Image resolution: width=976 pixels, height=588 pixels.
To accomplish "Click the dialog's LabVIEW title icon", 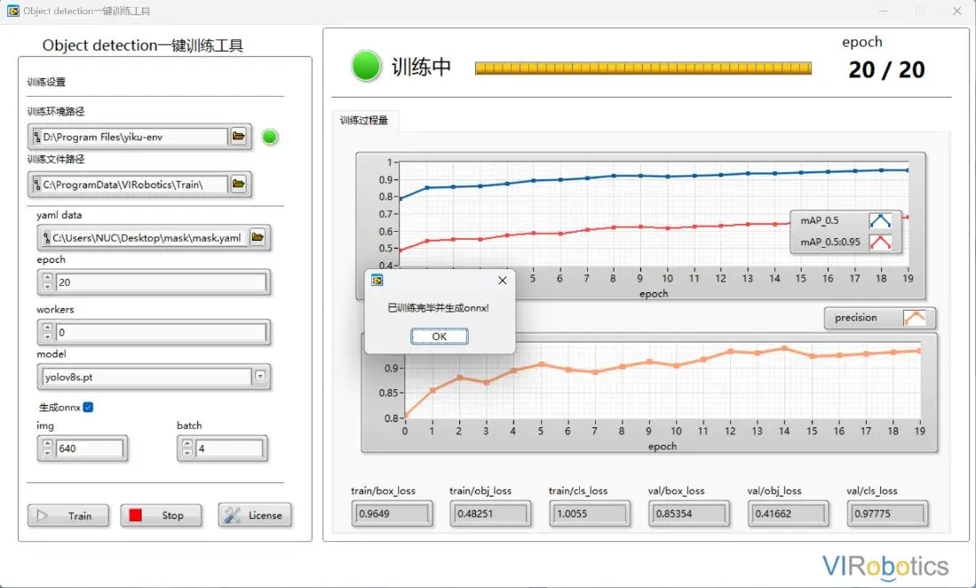I will [377, 280].
